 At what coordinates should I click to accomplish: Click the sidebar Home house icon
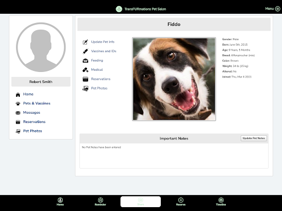click(x=18, y=95)
